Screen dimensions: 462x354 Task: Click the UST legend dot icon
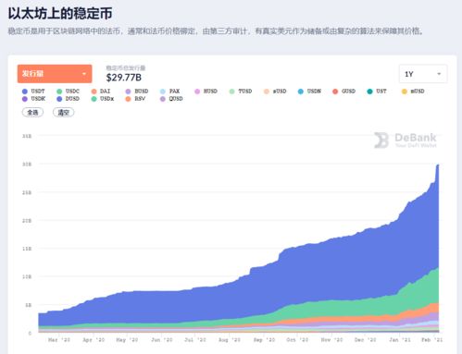(369, 92)
